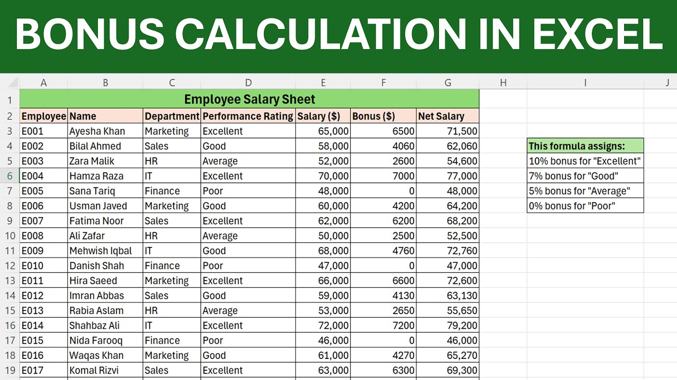Select Hamza Raza's salary 70,000
Viewport: 677px width, 380px height.
point(323,176)
